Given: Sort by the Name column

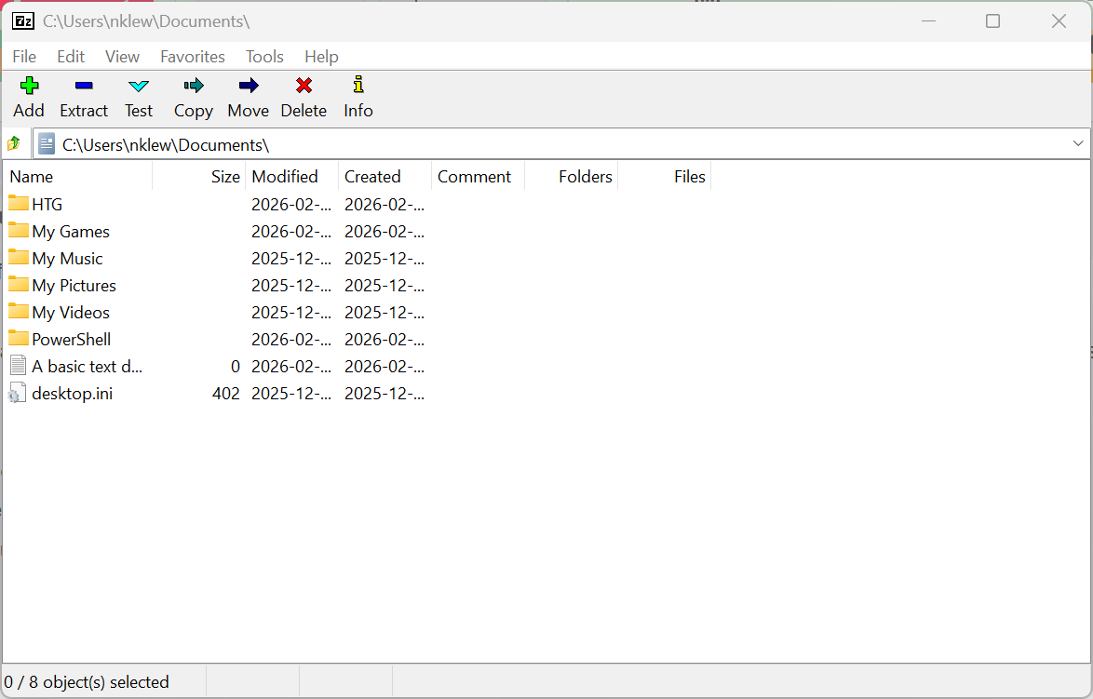Looking at the screenshot, I should (77, 176).
